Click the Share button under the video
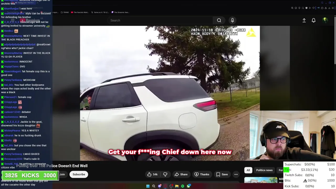The image size is (336, 189). (181, 174)
